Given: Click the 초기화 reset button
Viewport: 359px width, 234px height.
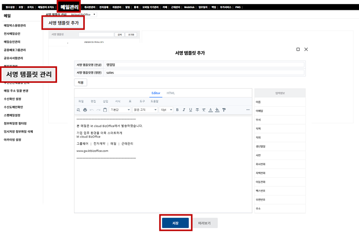Looking at the screenshot, I should pos(131,35).
